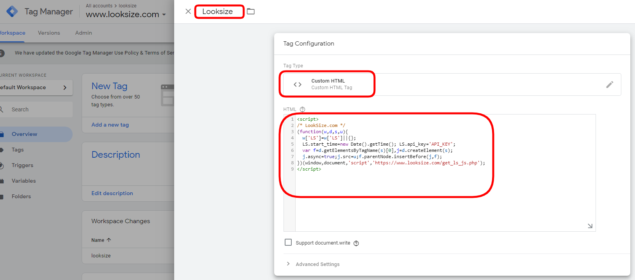This screenshot has height=280, width=635.
Task: Open Folders in the sidebar
Action: [x=21, y=197]
